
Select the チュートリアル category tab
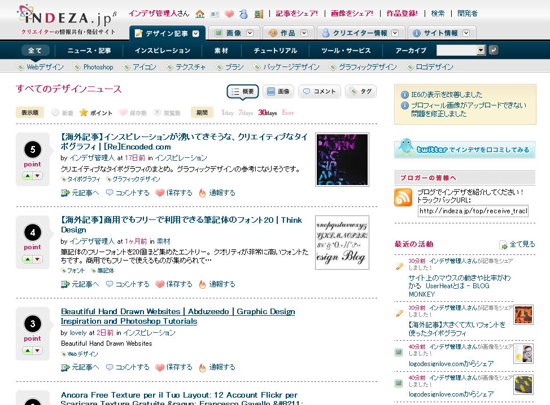tap(276, 50)
